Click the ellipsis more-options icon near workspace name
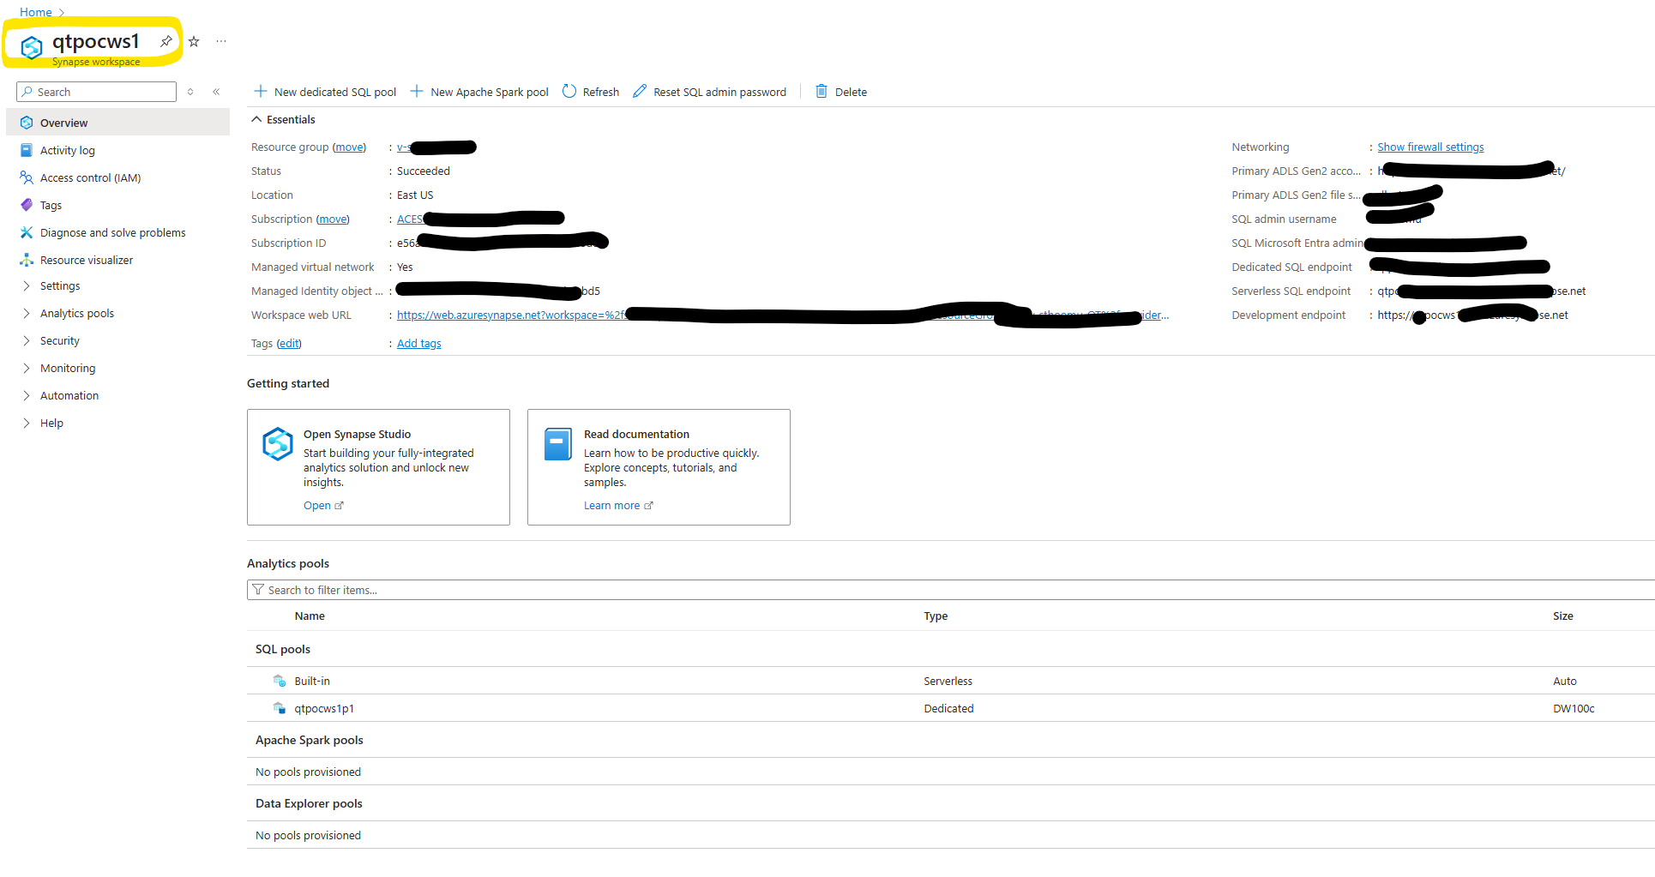Screen dimensions: 1655x877 221,41
